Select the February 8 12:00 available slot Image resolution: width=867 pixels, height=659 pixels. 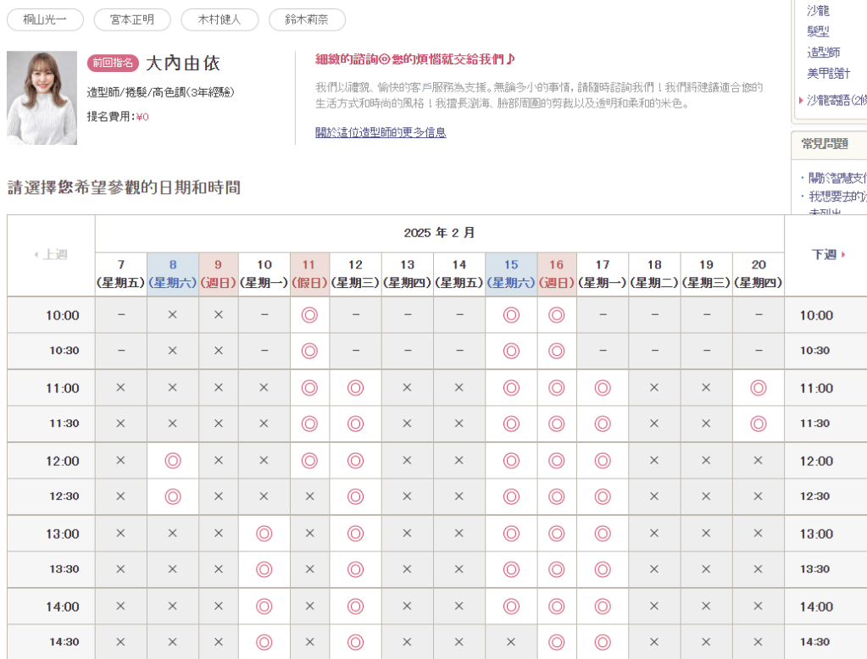tap(173, 461)
